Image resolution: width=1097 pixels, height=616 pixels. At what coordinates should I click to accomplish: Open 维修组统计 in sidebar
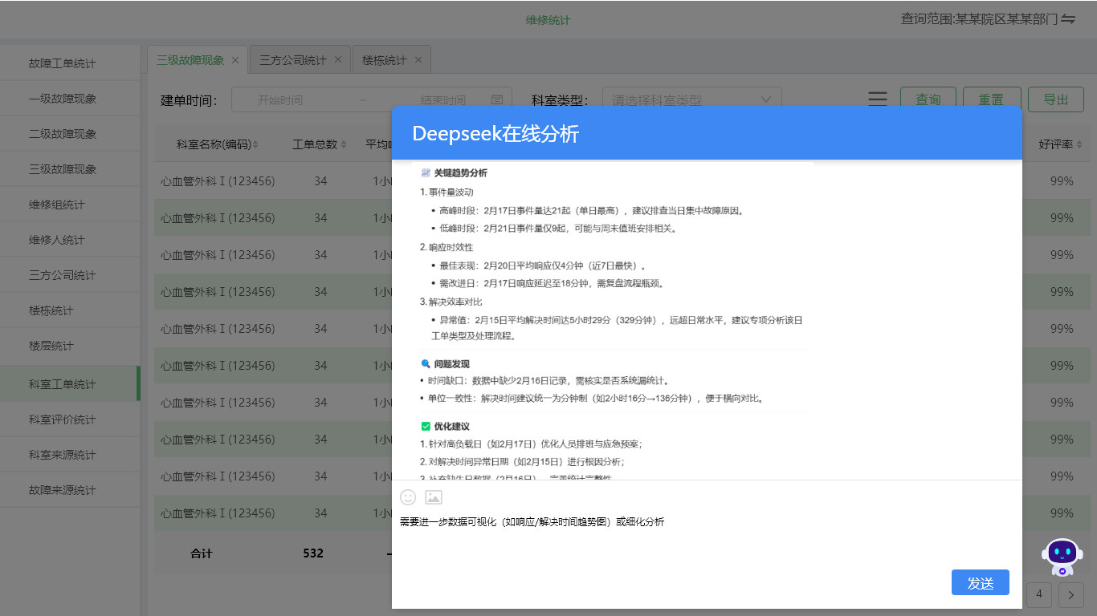click(x=70, y=205)
